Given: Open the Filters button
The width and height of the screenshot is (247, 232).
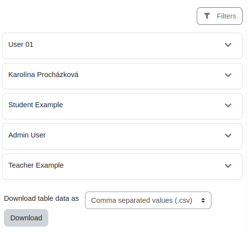Looking at the screenshot, I should 220,16.
